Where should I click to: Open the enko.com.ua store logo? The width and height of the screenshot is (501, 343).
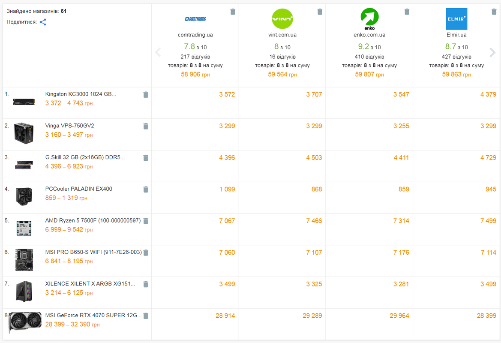coord(369,18)
